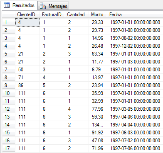Select row header number 1
This screenshot has height=153, width=163.
pyautogui.click(x=9, y=22)
